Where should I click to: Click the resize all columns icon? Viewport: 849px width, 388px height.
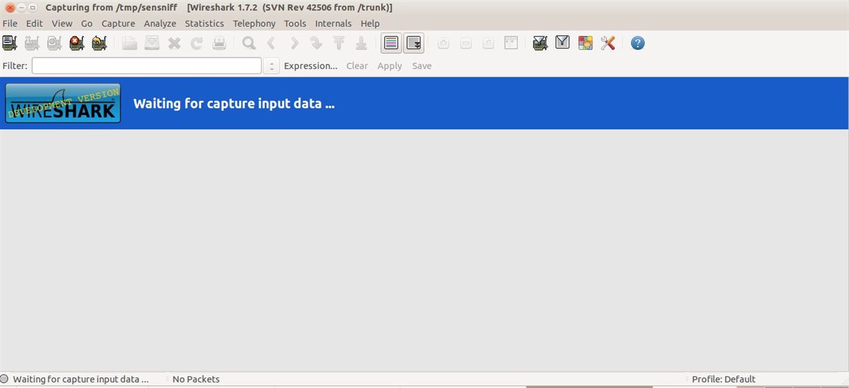click(511, 43)
